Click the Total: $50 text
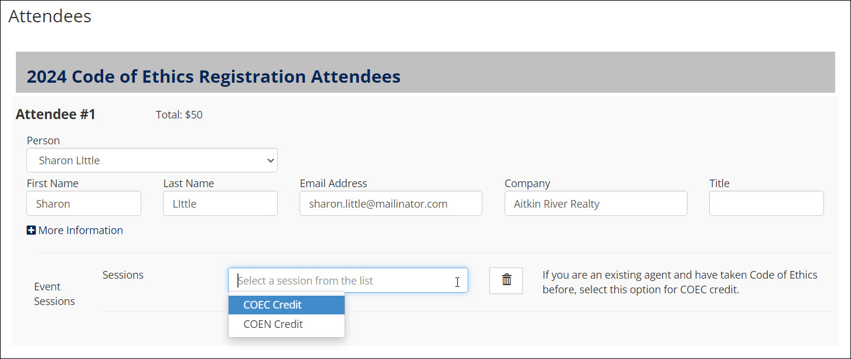Viewport: 851px width, 359px height. click(179, 115)
